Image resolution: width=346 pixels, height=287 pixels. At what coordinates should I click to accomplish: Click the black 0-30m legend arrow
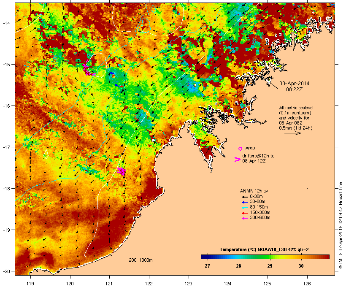point(245,197)
